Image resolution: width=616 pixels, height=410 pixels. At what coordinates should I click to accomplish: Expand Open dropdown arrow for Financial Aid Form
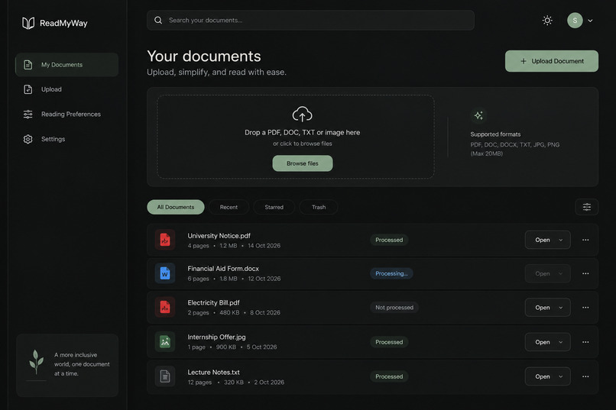[561, 274]
